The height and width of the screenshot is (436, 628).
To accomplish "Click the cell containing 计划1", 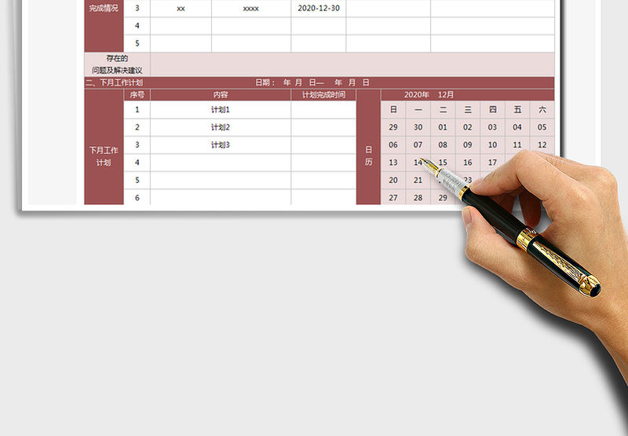I will point(221,110).
